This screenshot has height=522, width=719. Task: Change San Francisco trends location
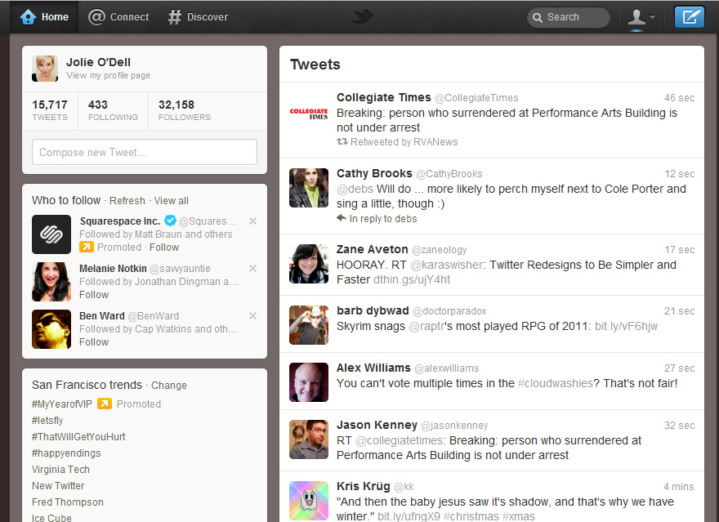click(169, 386)
